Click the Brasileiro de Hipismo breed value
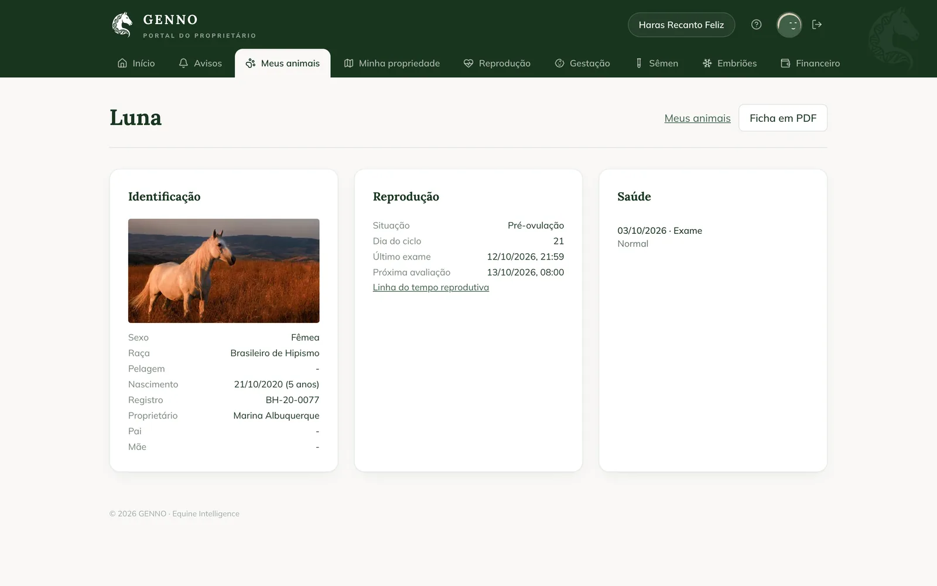This screenshot has width=937, height=586. (275, 353)
